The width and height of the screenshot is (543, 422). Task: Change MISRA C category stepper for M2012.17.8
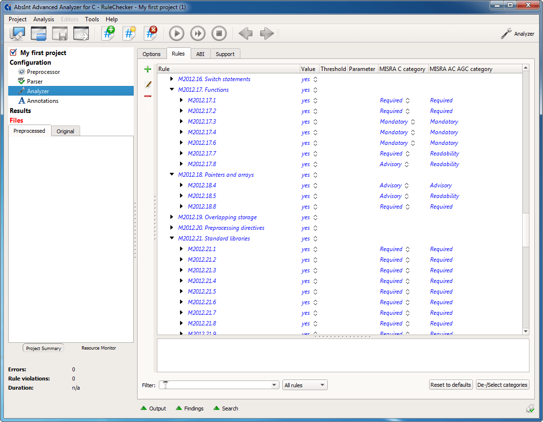(406, 164)
